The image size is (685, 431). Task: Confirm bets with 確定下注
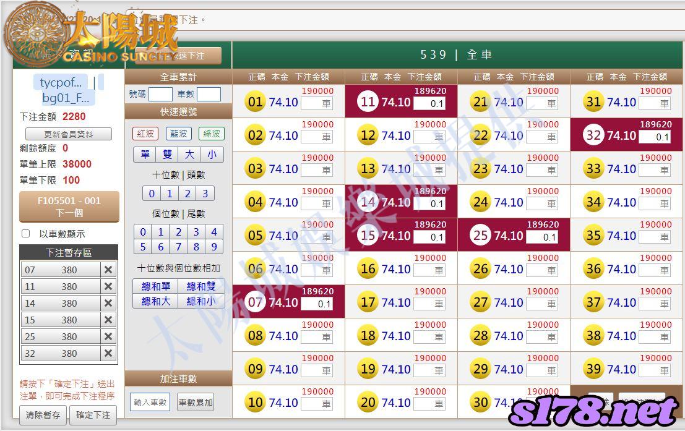93,415
